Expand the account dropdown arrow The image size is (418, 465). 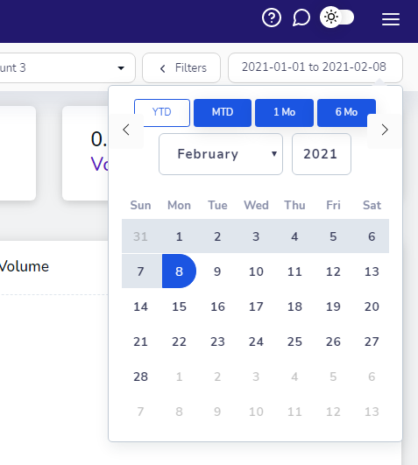[121, 68]
